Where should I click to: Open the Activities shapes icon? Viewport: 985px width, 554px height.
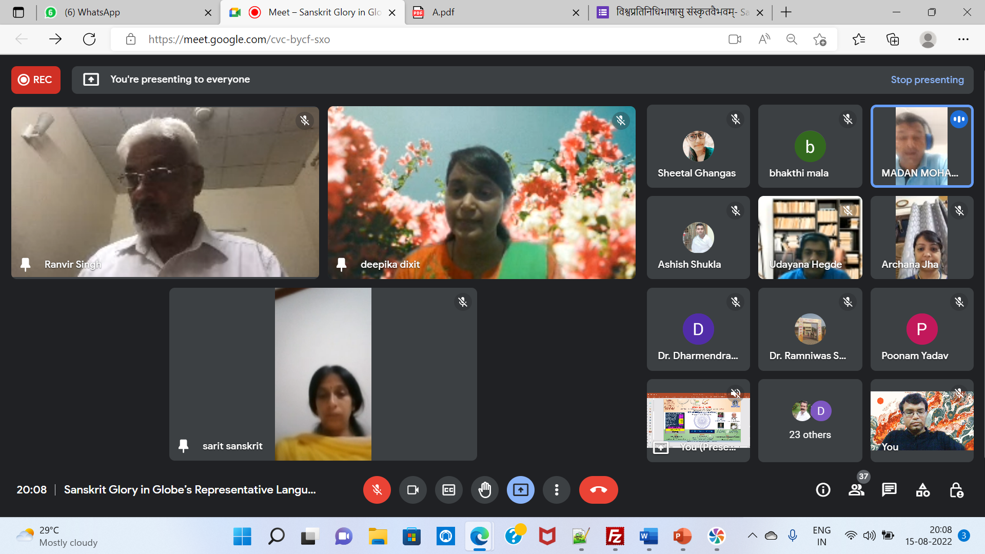(x=922, y=490)
